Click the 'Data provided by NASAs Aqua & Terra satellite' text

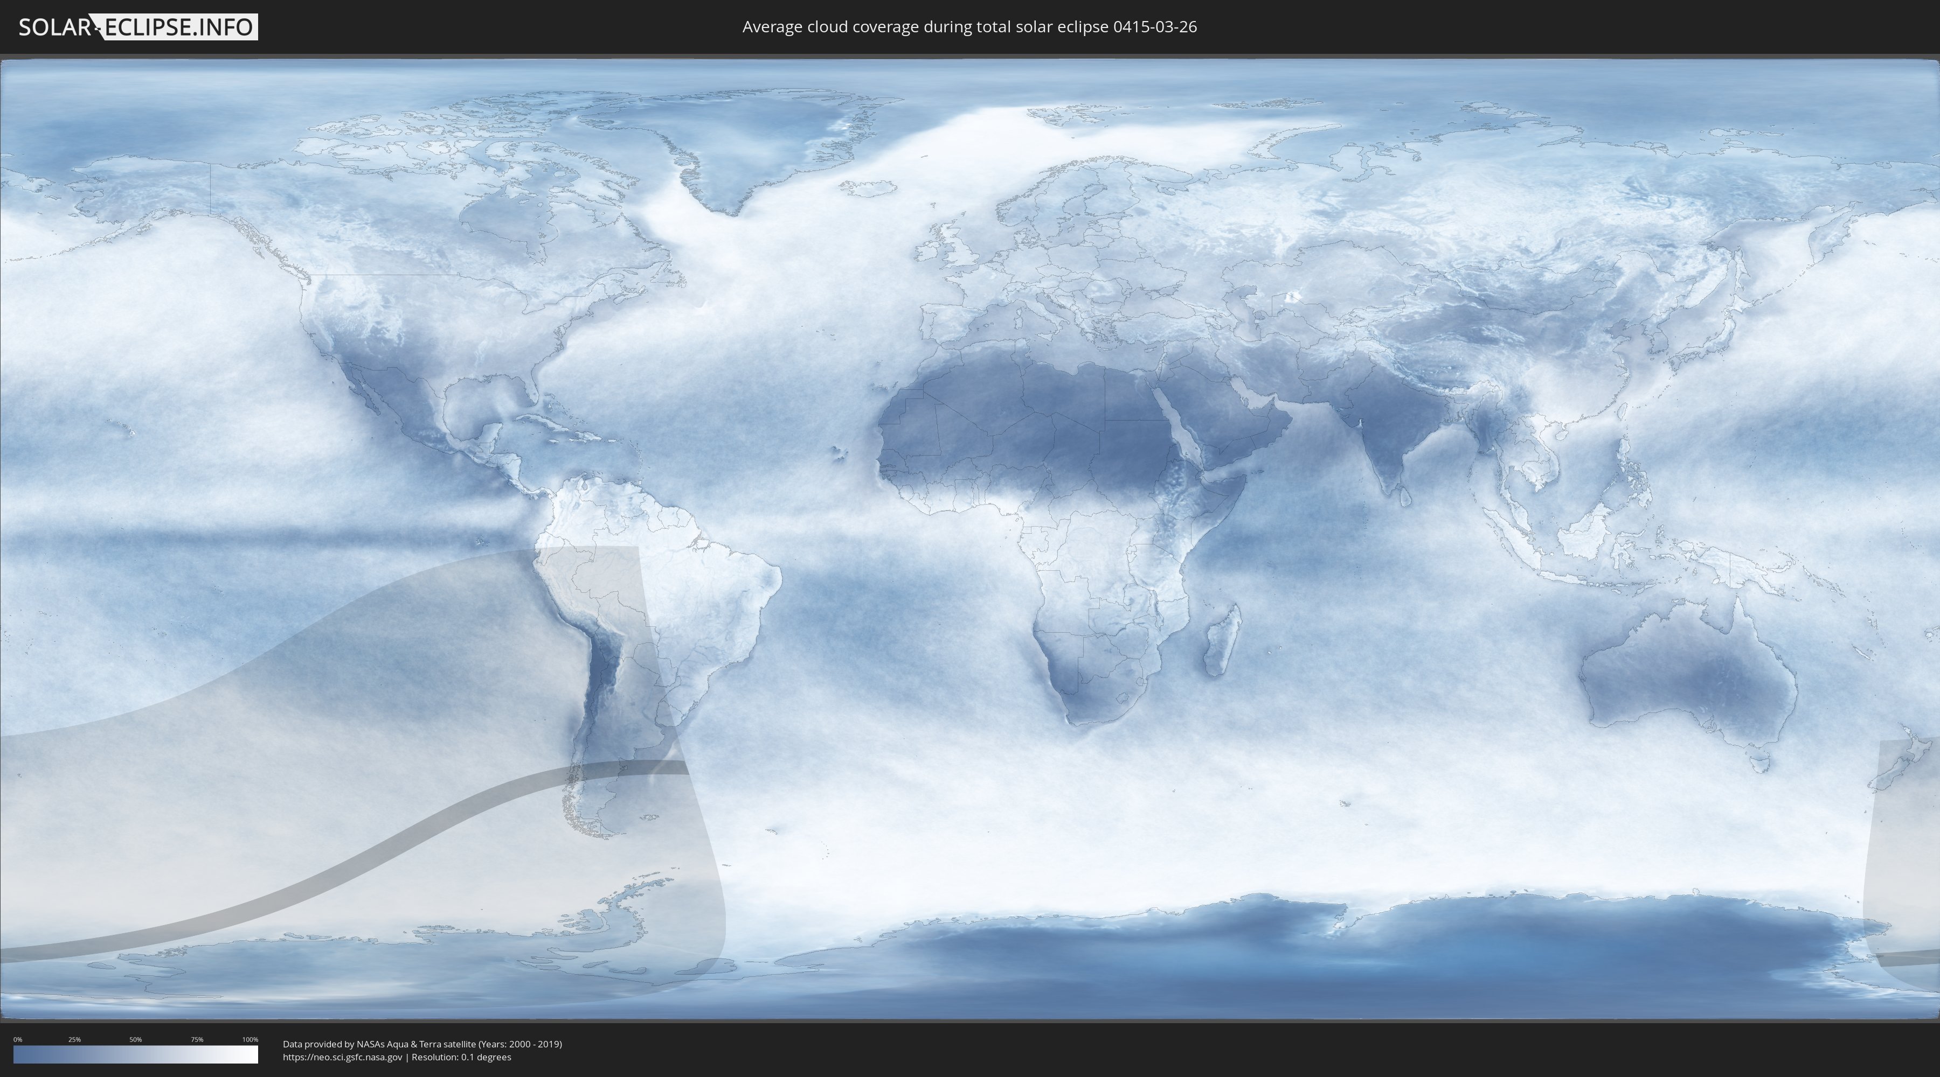click(x=379, y=1044)
